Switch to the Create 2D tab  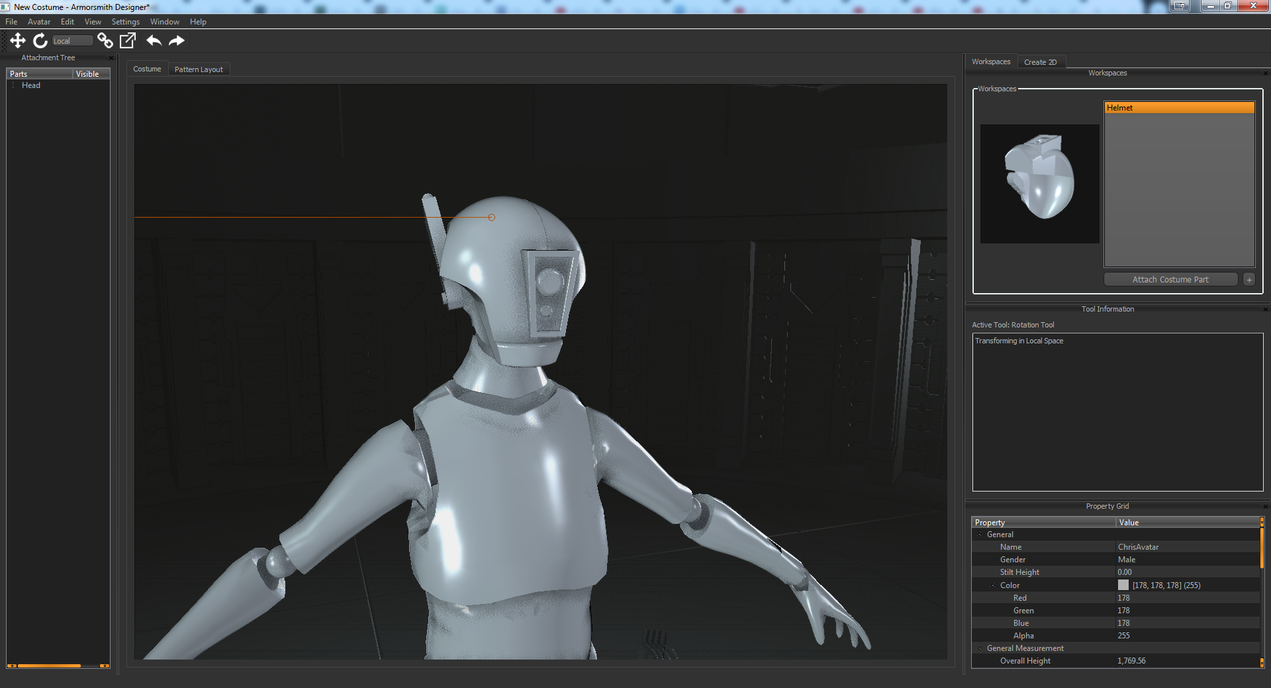click(x=1040, y=62)
